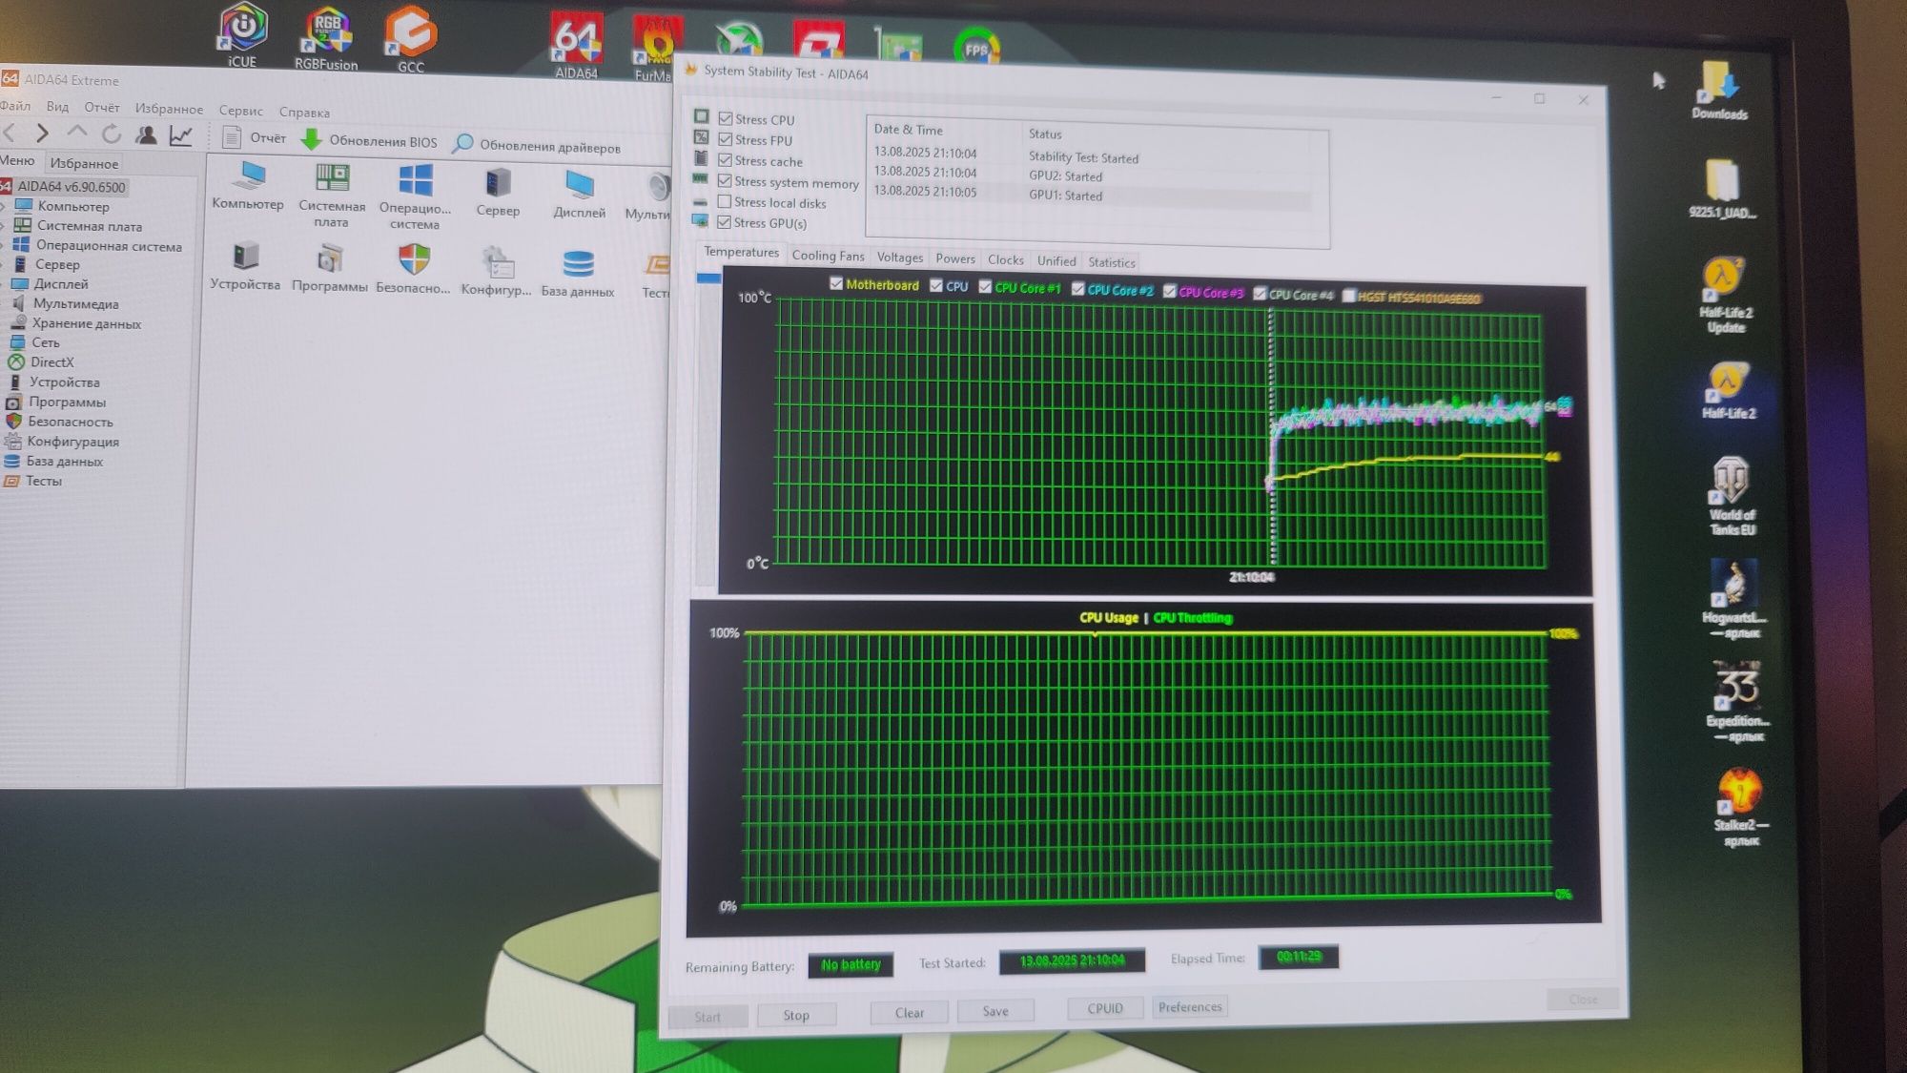Uncheck the Stress GPU(s) checkbox

725,222
